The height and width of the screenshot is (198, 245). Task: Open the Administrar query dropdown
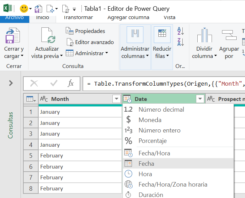[x=87, y=53]
